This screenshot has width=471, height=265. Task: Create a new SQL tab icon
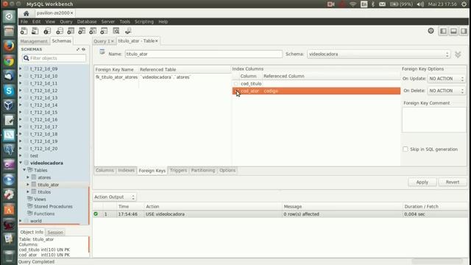pos(24,31)
